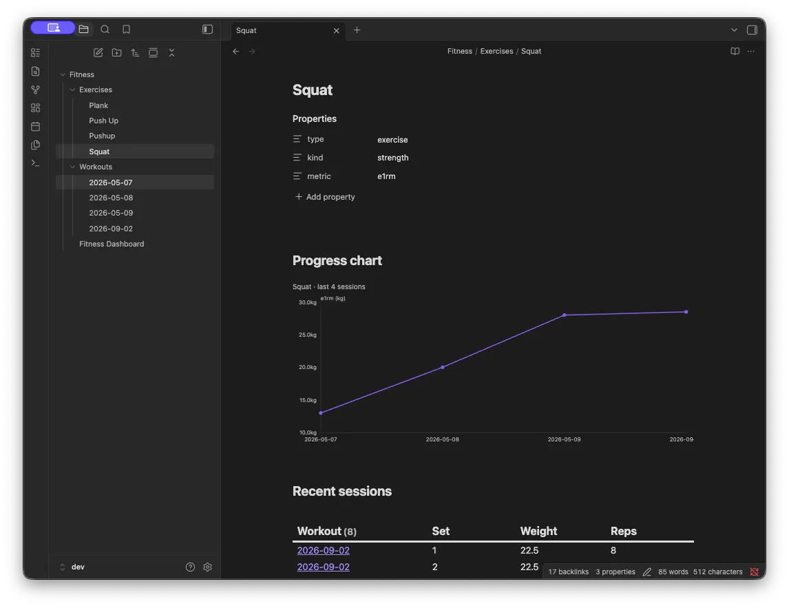Open settings gear icon
The width and height of the screenshot is (789, 608).
click(207, 567)
